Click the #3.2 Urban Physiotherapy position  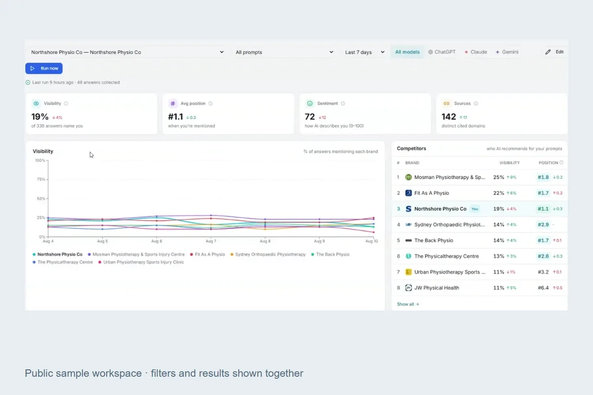pos(543,272)
